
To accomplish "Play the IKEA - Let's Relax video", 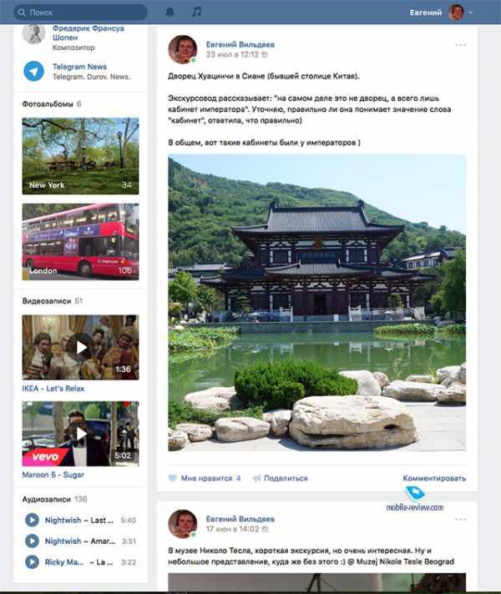I will 80,347.
